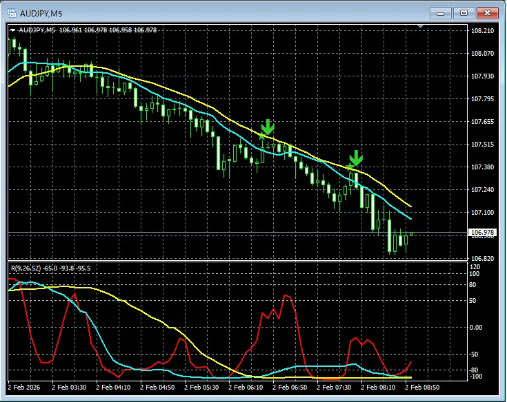The height and width of the screenshot is (402, 507).
Task: Maximize the AUDJPY,M5 chart window
Action: tap(464, 13)
